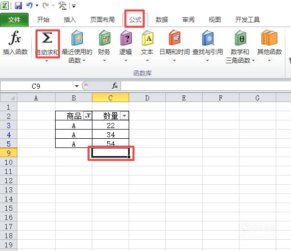
Task: Open the Date & Time (日期和时间) functions icon
Action: [175, 37]
